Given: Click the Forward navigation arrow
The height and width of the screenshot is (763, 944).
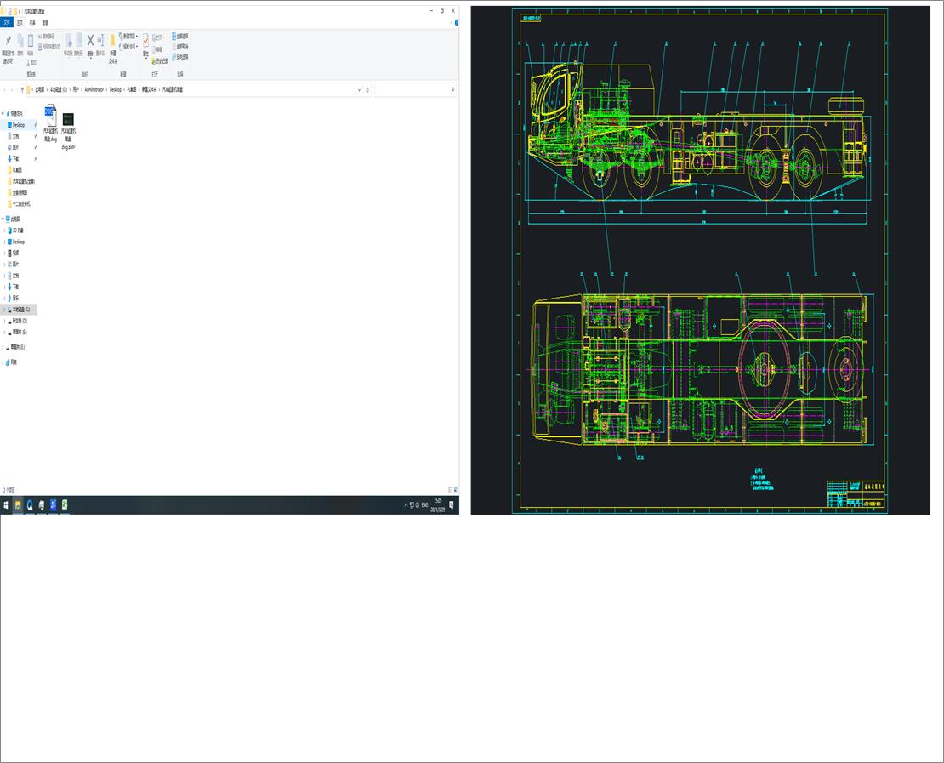Looking at the screenshot, I should pos(12,89).
